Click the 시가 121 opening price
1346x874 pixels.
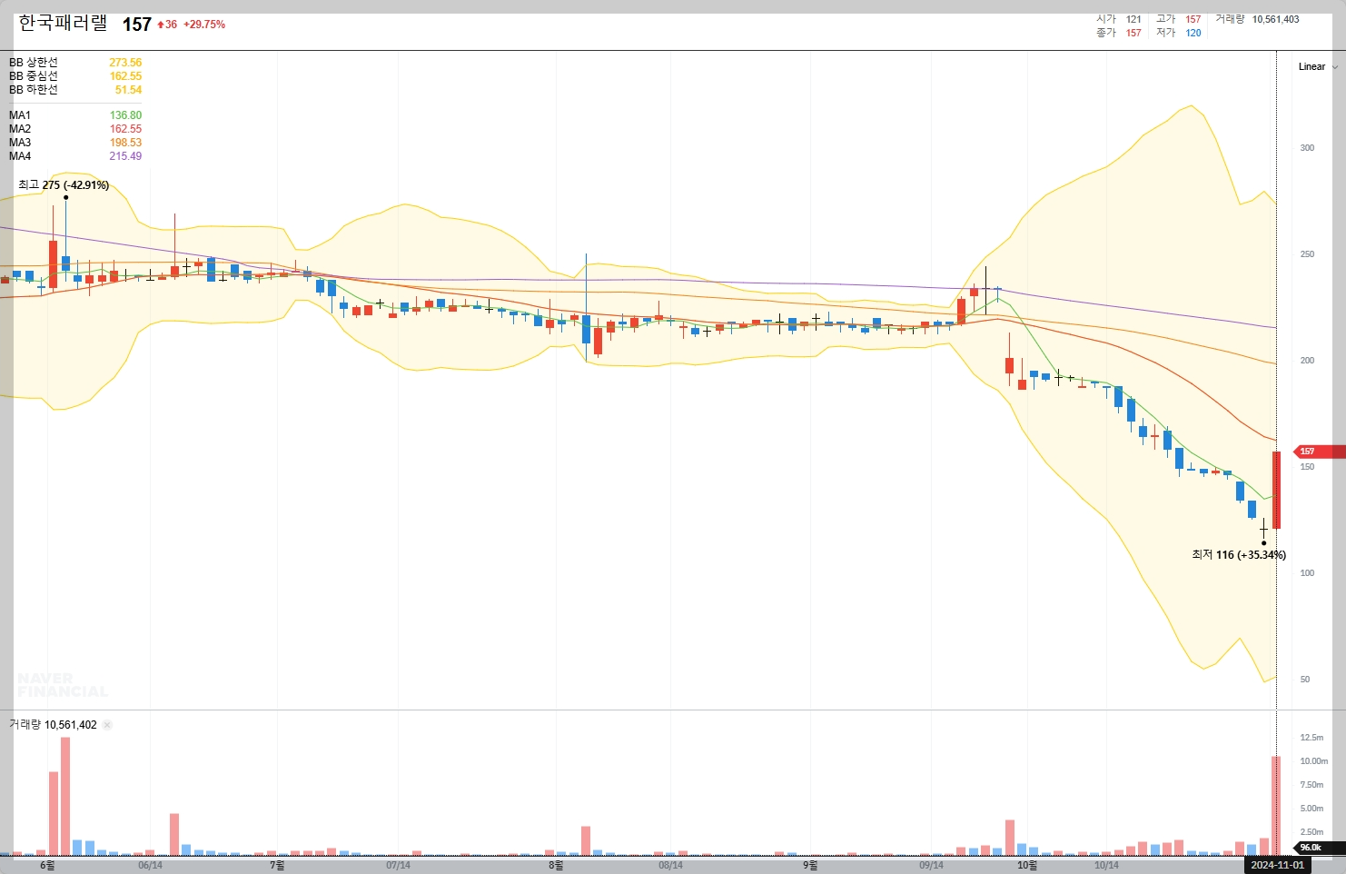tap(1119, 19)
